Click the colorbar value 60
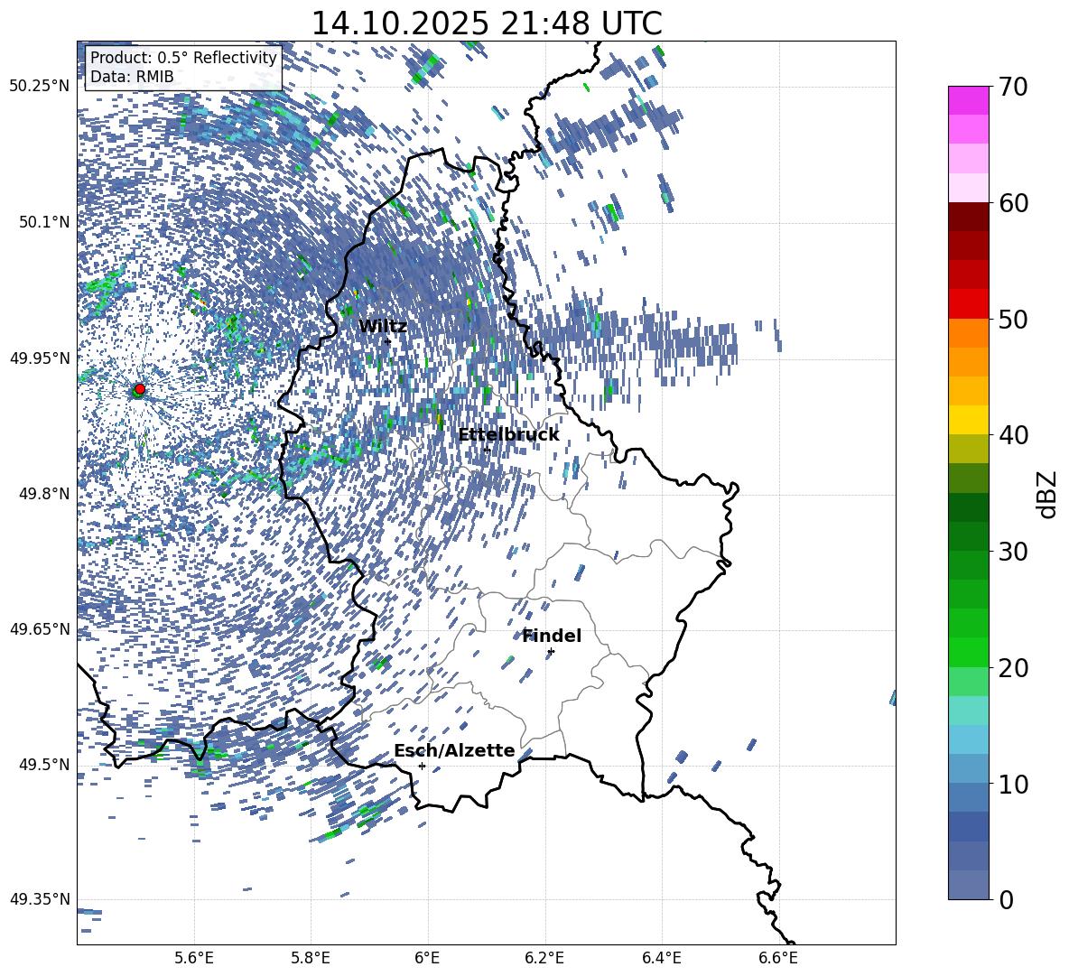Image resolution: width=1069 pixels, height=976 pixels. pyautogui.click(x=1013, y=203)
